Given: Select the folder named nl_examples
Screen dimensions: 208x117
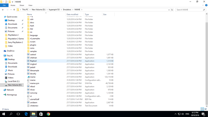Looking at the screenshot, I should click(x=35, y=38).
